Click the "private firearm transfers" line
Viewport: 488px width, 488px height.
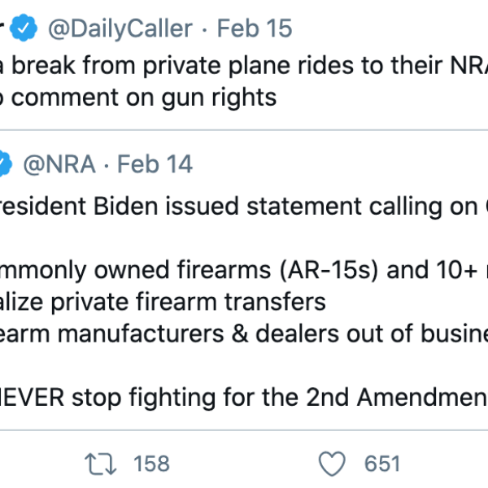163,302
